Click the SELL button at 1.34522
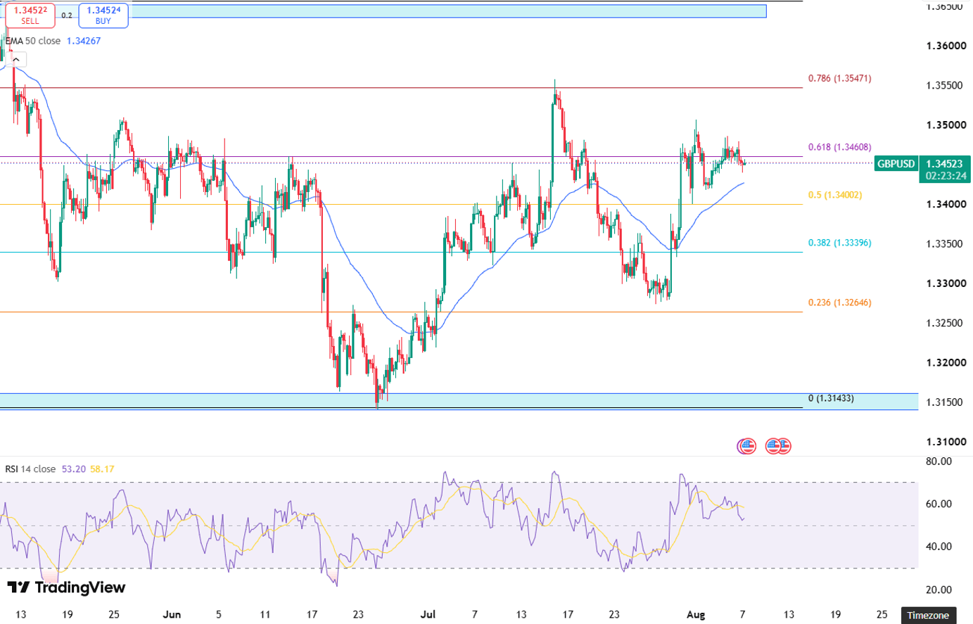The height and width of the screenshot is (624, 973). click(30, 15)
